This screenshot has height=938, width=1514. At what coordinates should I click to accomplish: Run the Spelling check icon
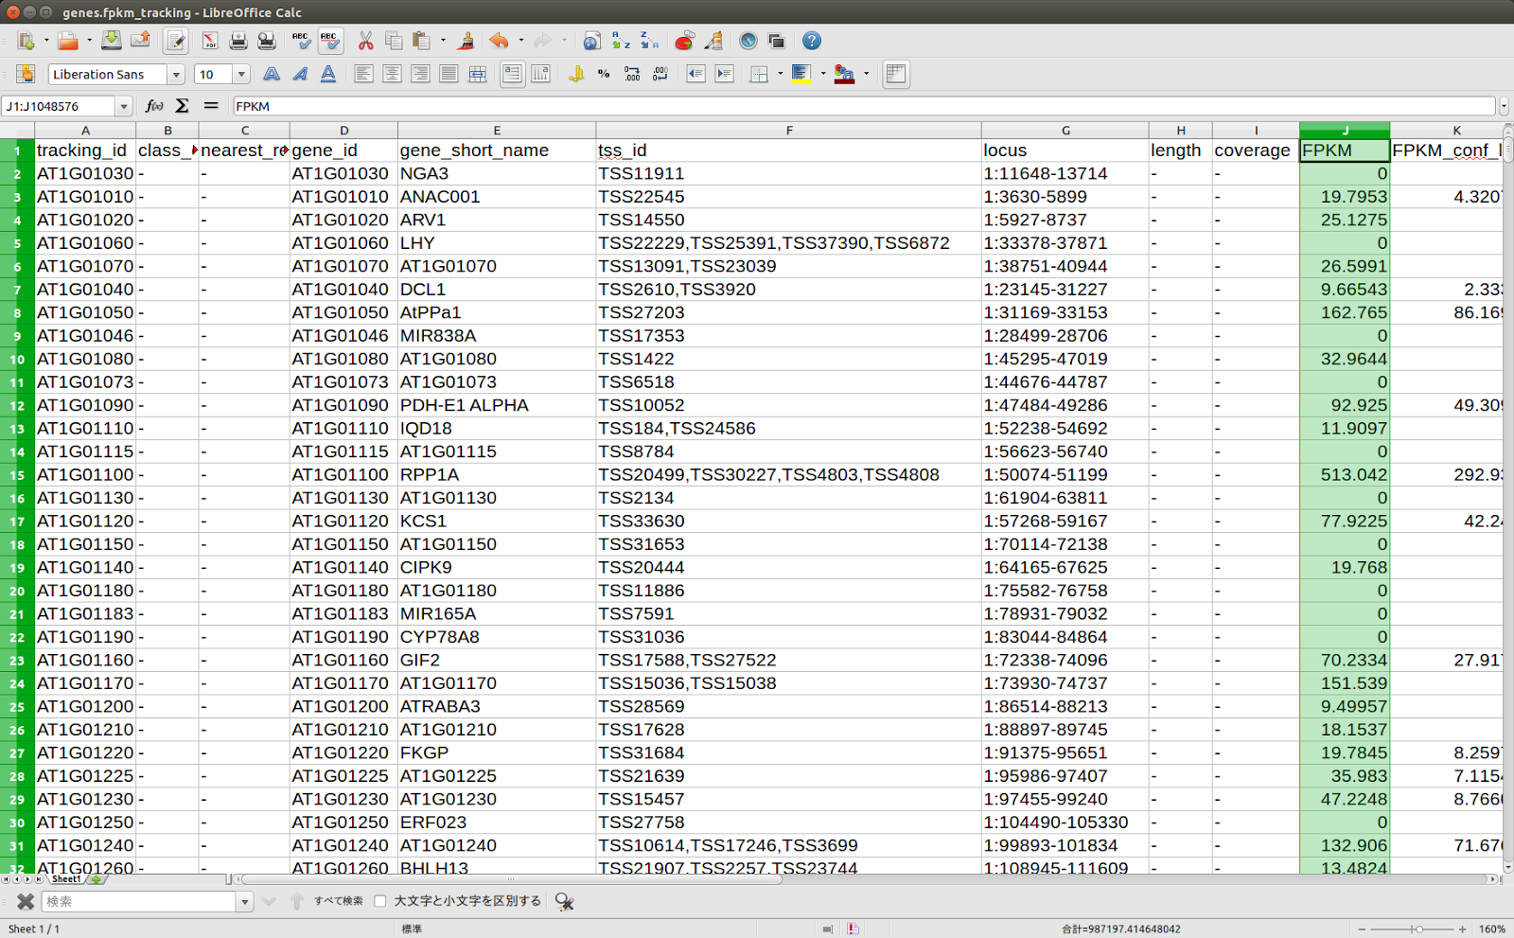(x=301, y=41)
